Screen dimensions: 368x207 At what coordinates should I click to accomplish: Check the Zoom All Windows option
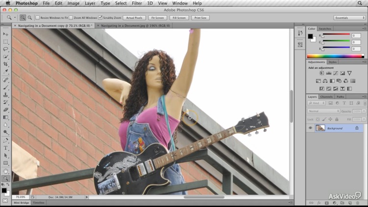(x=71, y=18)
